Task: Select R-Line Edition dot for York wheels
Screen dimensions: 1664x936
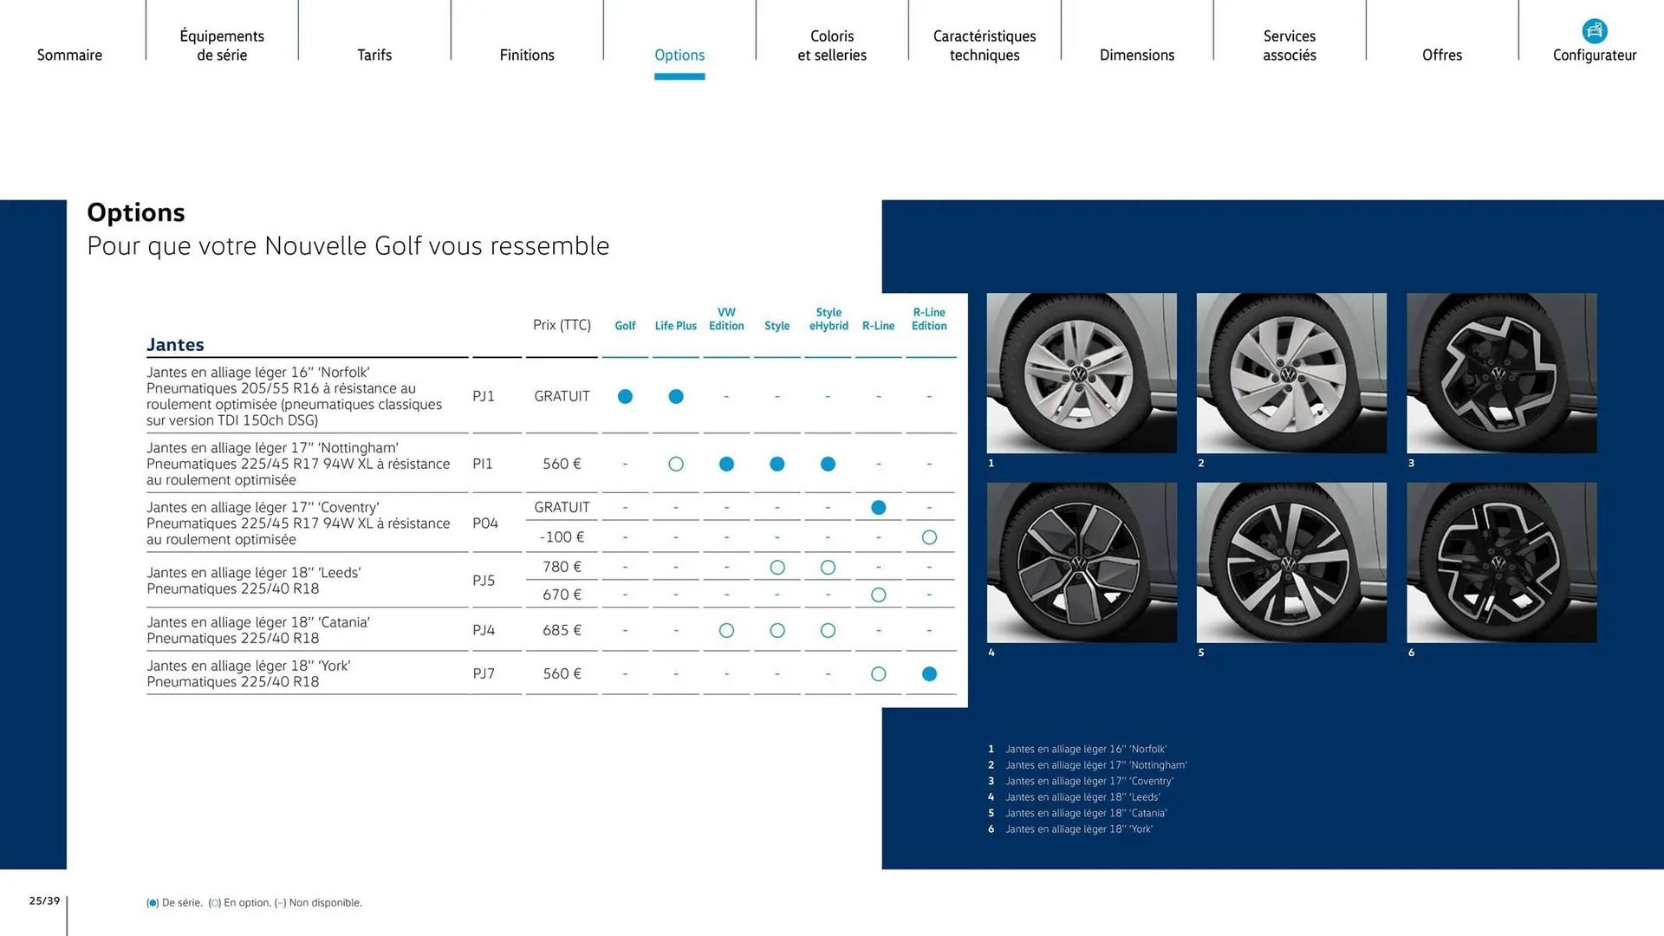Action: [929, 673]
